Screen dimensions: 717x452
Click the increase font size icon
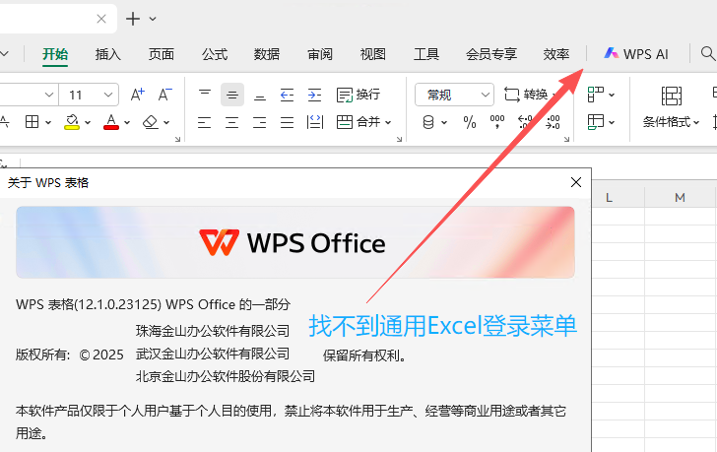pos(138,95)
